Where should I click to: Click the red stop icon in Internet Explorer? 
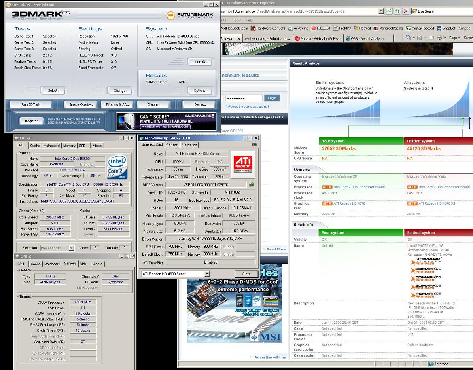pyautogui.click(x=406, y=11)
